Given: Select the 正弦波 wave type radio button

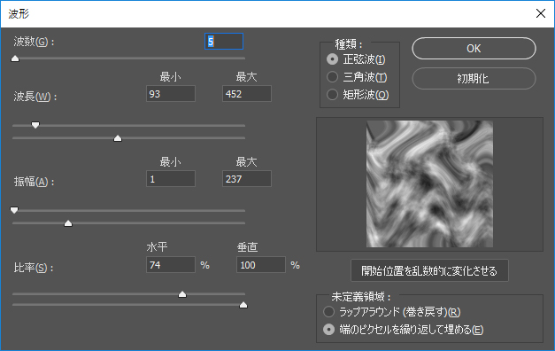Looking at the screenshot, I should [x=332, y=59].
